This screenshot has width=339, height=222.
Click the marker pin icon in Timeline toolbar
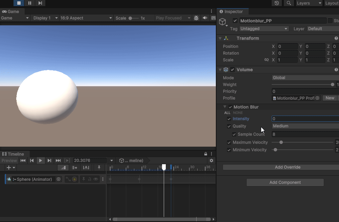pos(99,167)
